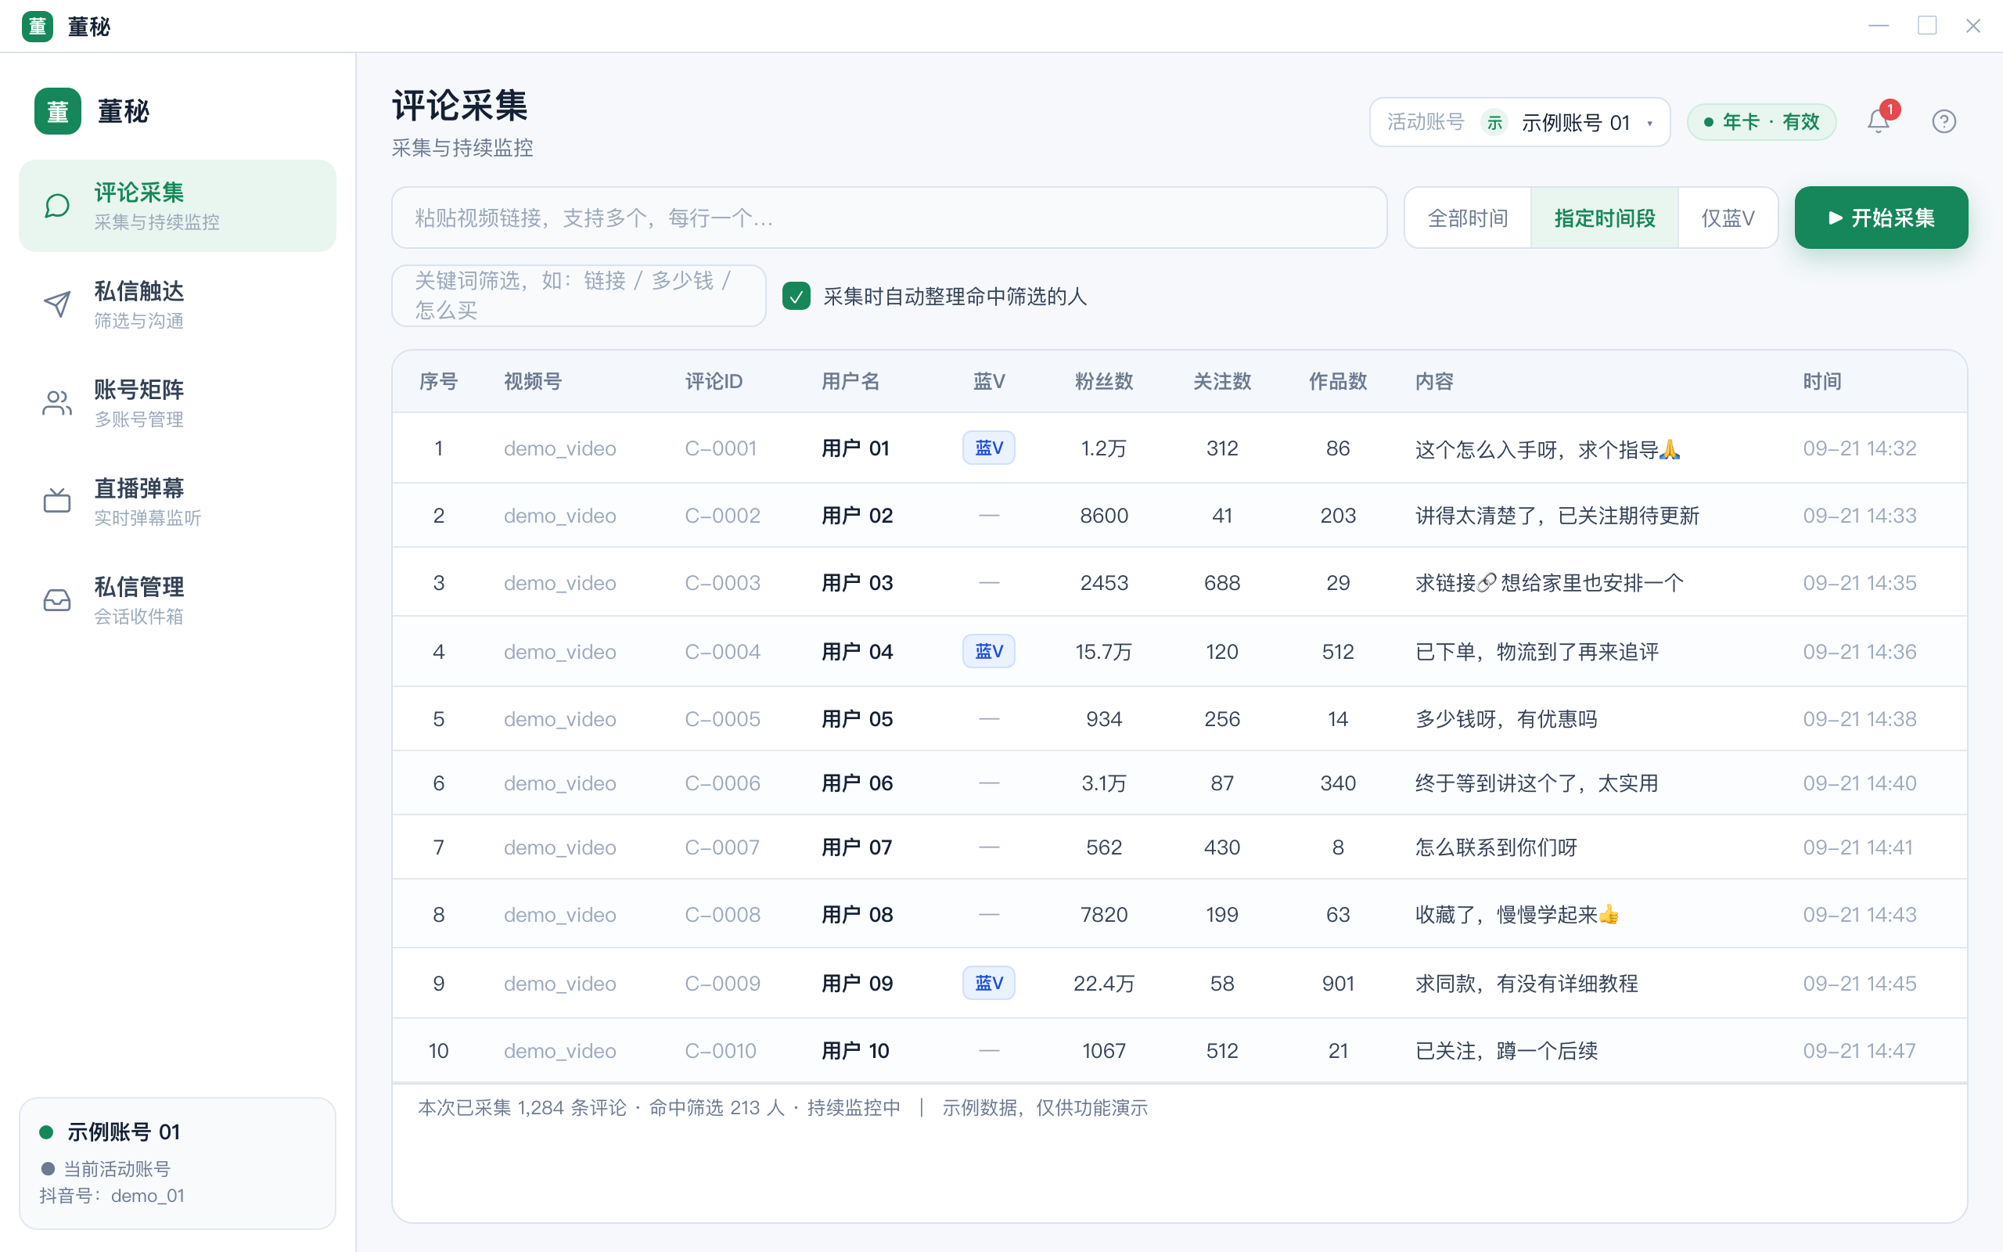Viewport: 2003px width, 1252px height.
Task: Click username 用户 07
Action: pyautogui.click(x=857, y=847)
